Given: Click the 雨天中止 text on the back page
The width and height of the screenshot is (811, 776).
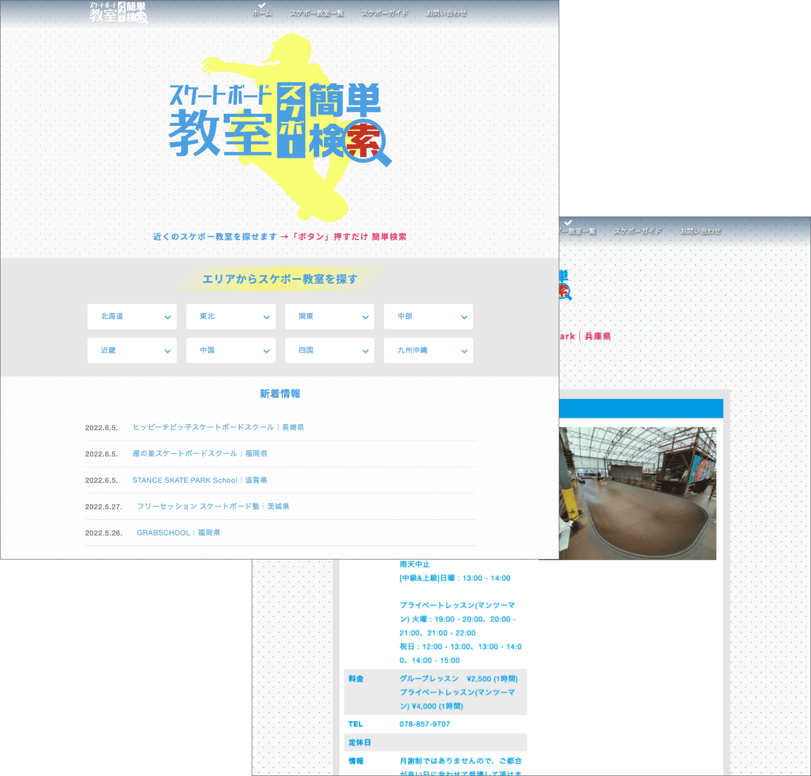Looking at the screenshot, I should [x=414, y=564].
